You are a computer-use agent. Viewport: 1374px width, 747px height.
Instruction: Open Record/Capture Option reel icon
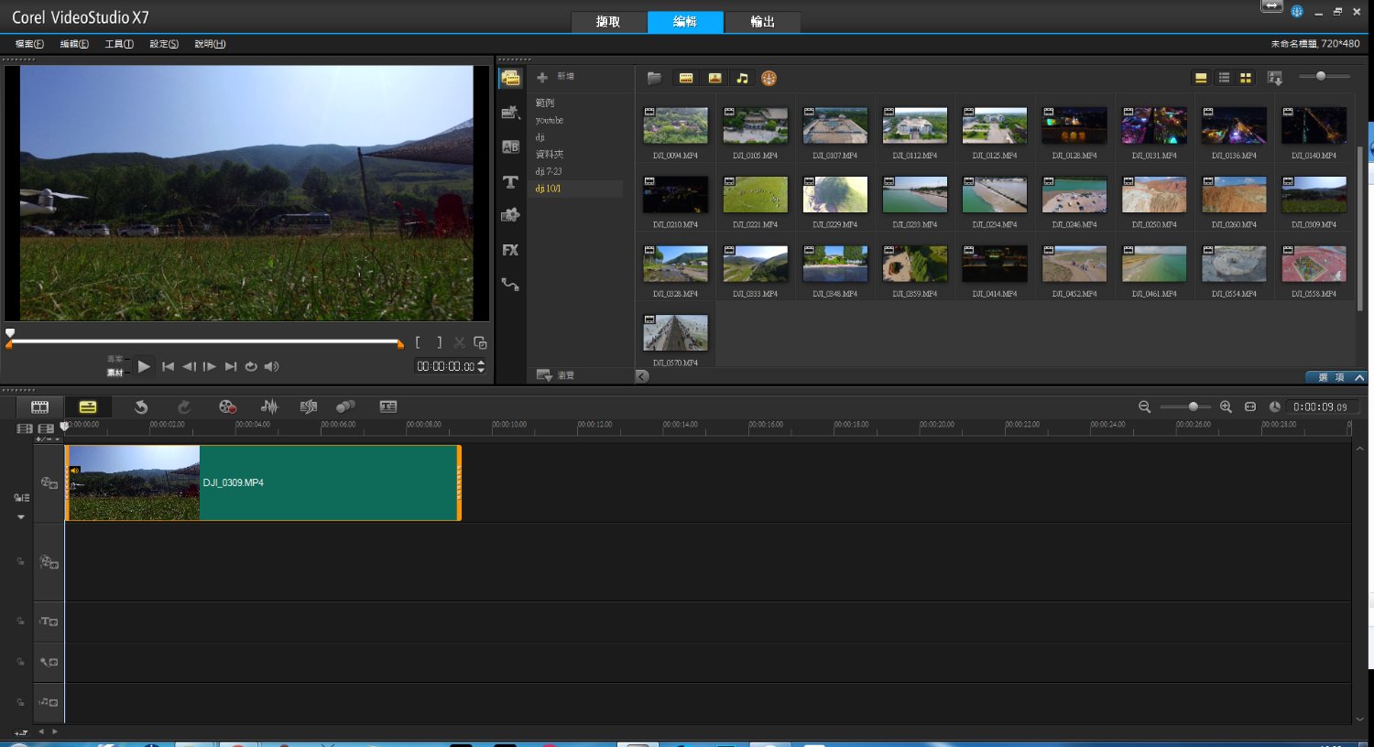227,406
